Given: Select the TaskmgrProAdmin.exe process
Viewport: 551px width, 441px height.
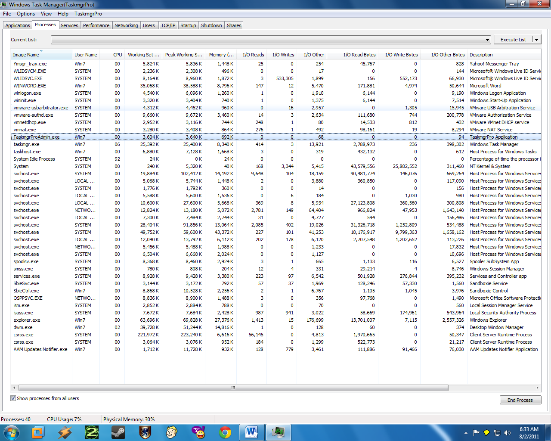Looking at the screenshot, I should (276, 137).
